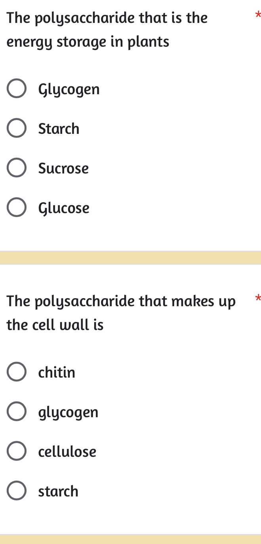Click the Sucrose answer text

63,167
